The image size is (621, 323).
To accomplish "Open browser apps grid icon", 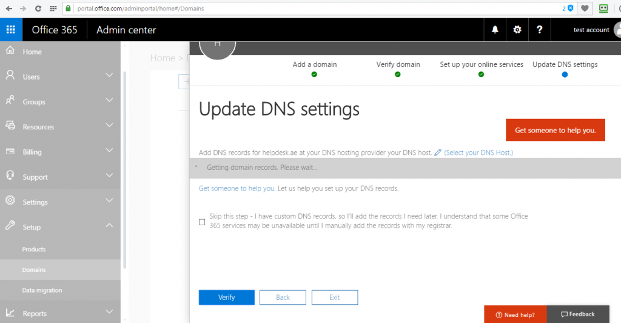I will [x=53, y=8].
